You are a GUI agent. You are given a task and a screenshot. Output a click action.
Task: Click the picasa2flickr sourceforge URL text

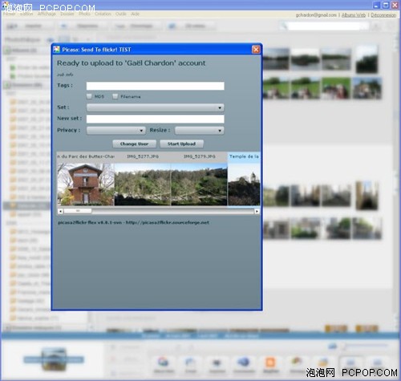point(168,222)
